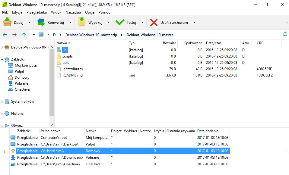This screenshot has height=175, width=289.
Task: Click the Wypakuj folder extract icon
Action: coord(82,22)
